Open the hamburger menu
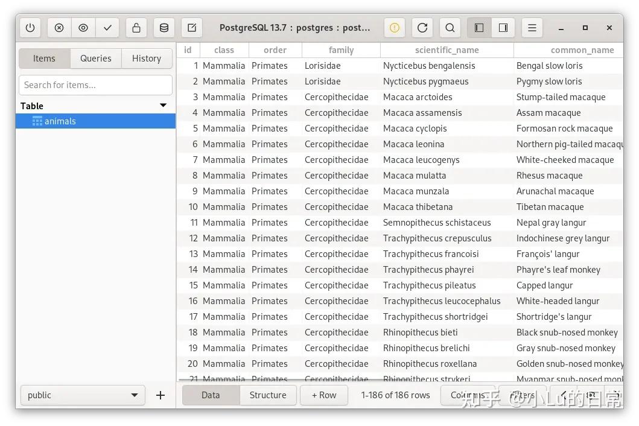The width and height of the screenshot is (639, 426). (532, 27)
